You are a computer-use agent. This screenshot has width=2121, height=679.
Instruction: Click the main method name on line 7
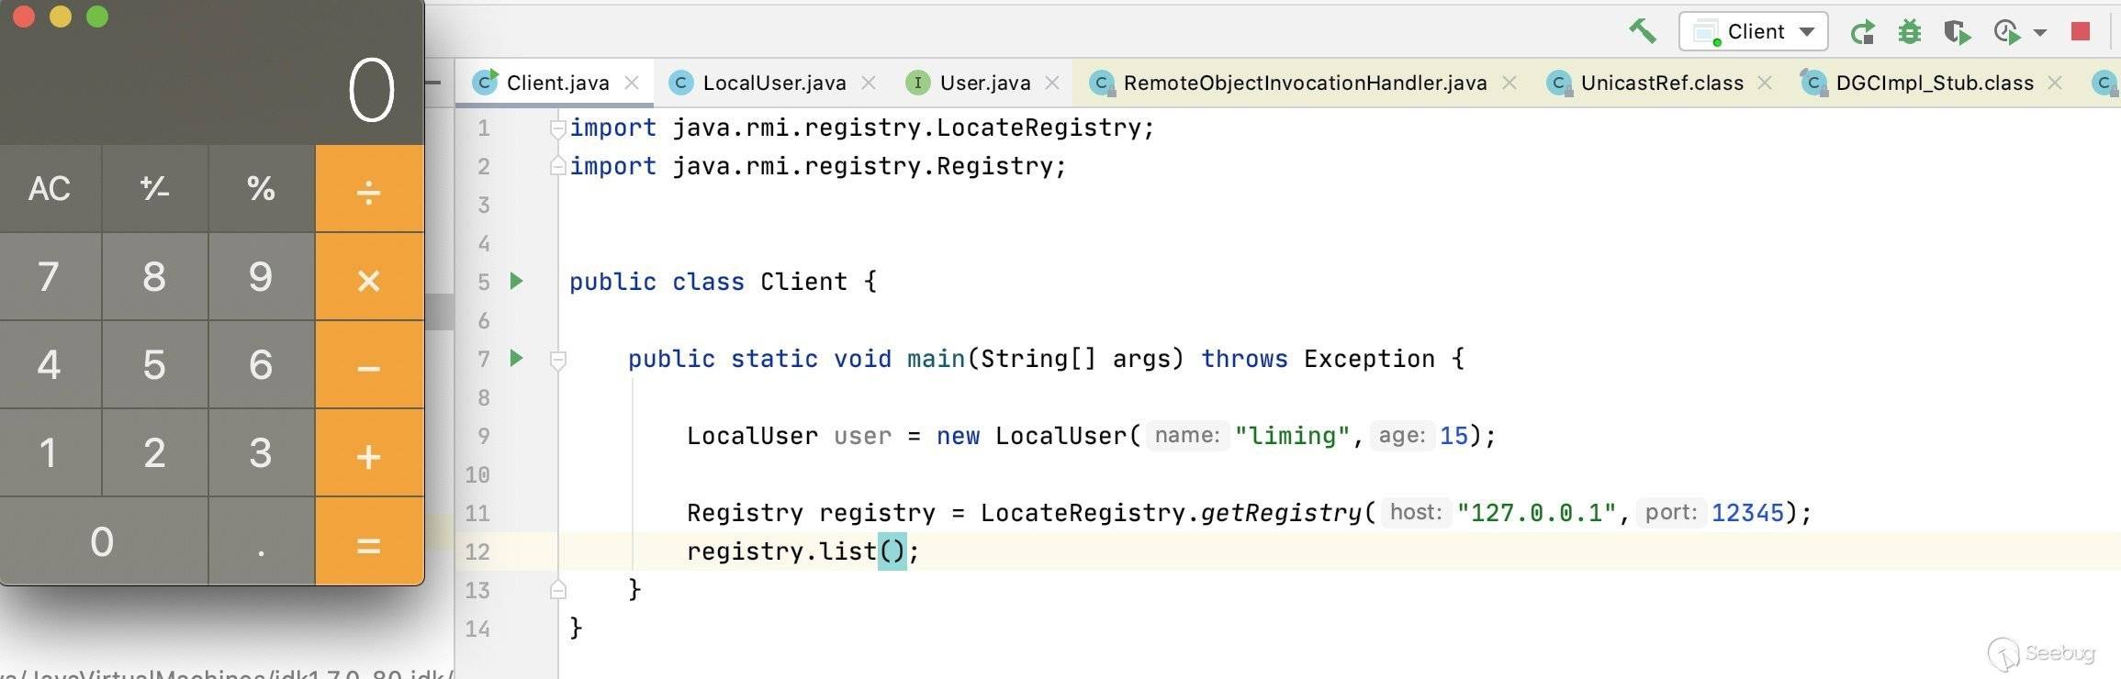point(936,358)
